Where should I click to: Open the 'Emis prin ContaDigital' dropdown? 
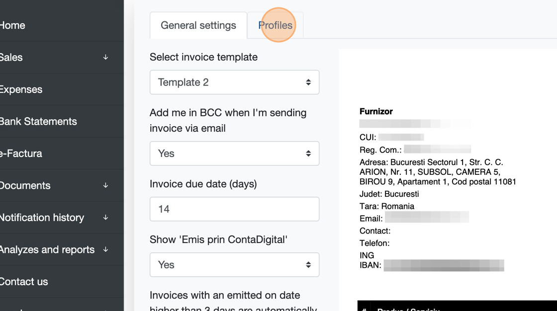click(234, 265)
